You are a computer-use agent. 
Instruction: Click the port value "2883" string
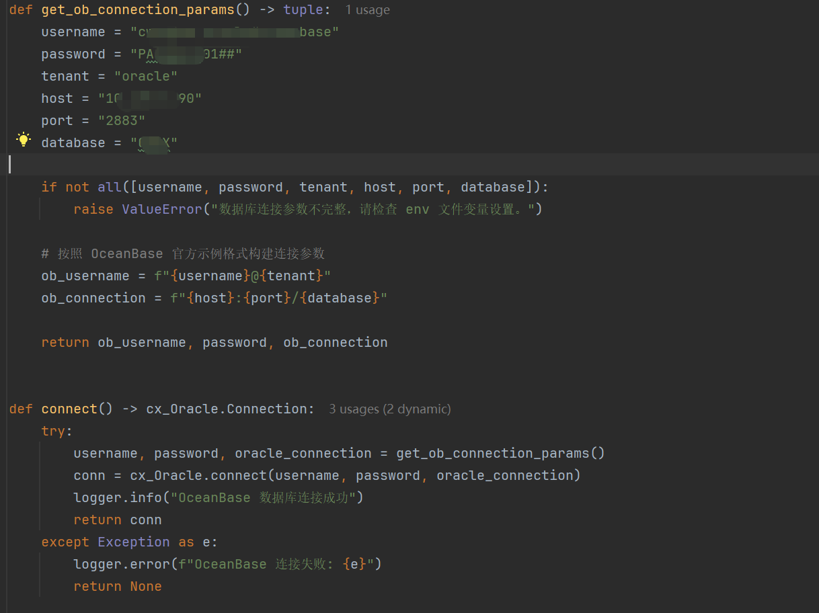pyautogui.click(x=122, y=121)
